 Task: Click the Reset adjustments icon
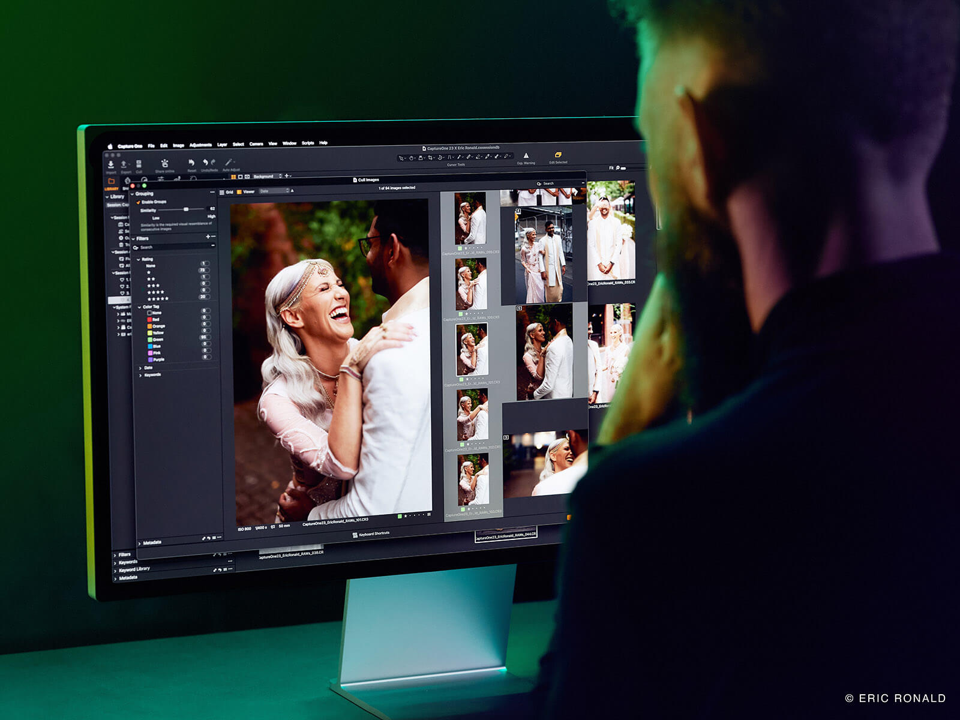click(191, 163)
